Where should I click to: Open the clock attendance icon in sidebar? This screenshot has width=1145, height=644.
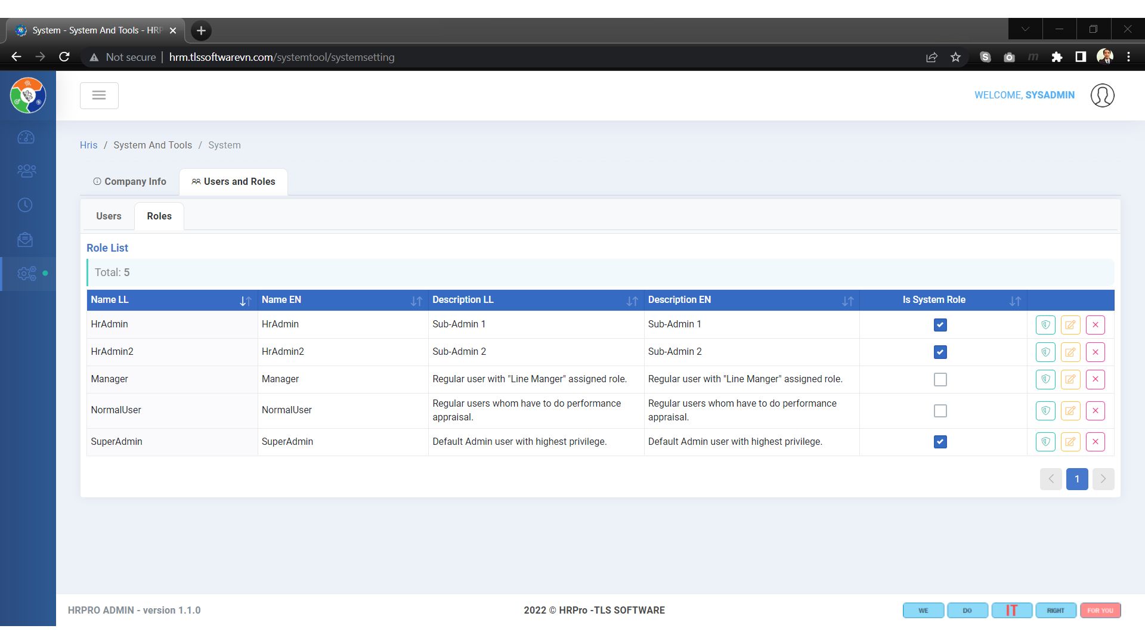[x=25, y=205]
